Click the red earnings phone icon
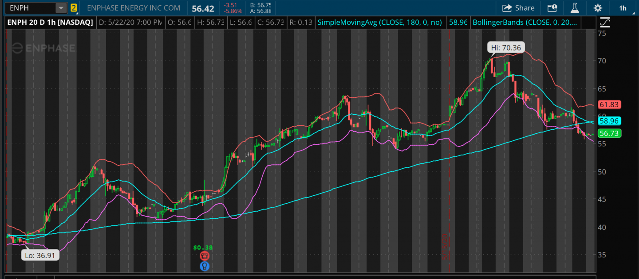The height and width of the screenshot is (279, 639). click(204, 256)
